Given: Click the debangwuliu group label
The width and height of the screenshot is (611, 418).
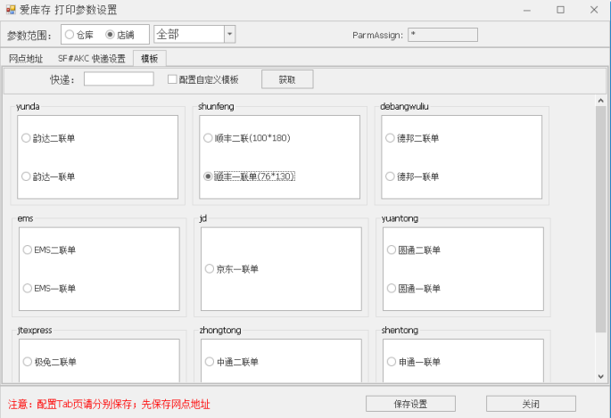Looking at the screenshot, I should click(404, 106).
